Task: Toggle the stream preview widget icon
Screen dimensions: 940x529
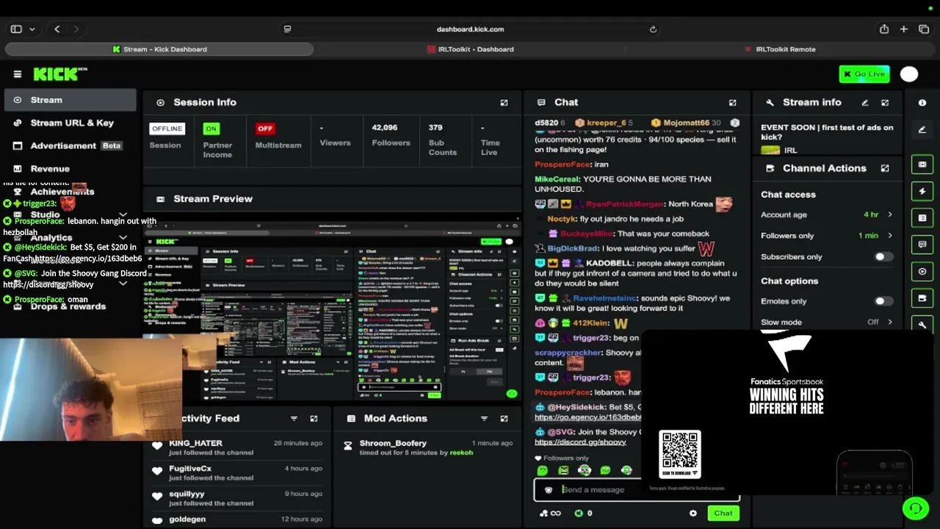Action: point(922,165)
